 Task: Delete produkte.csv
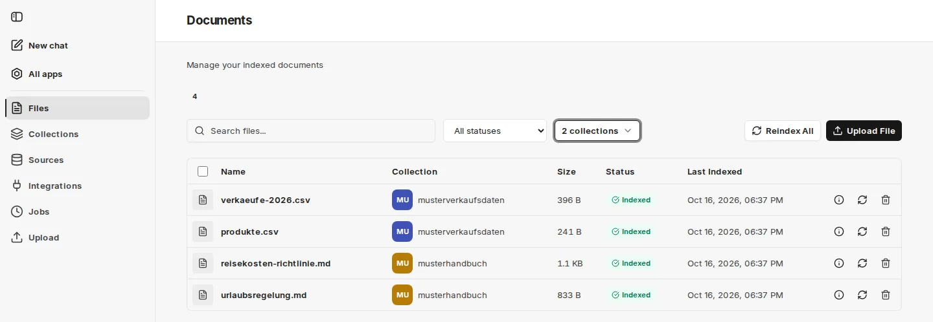pos(886,231)
